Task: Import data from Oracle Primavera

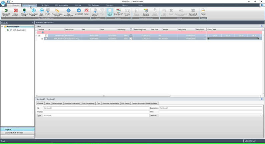Action: point(16,12)
